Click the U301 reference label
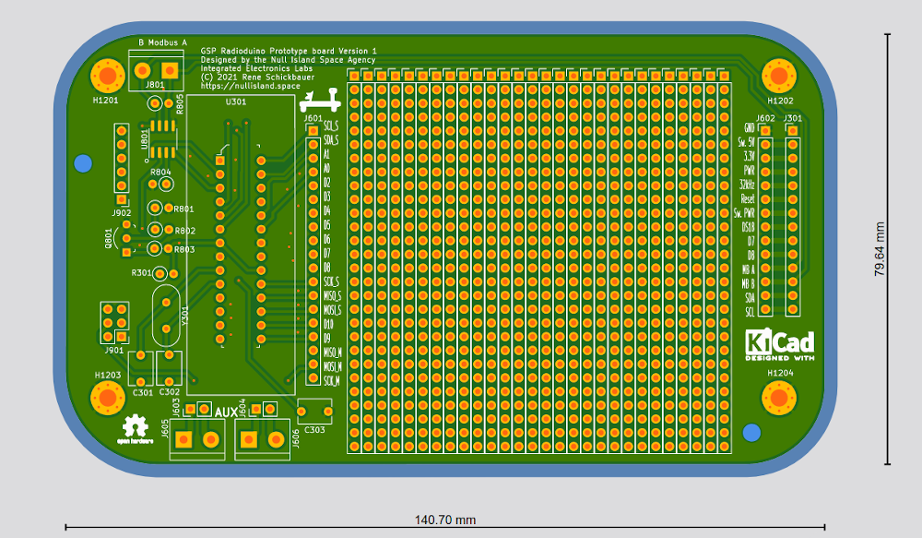 click(236, 102)
